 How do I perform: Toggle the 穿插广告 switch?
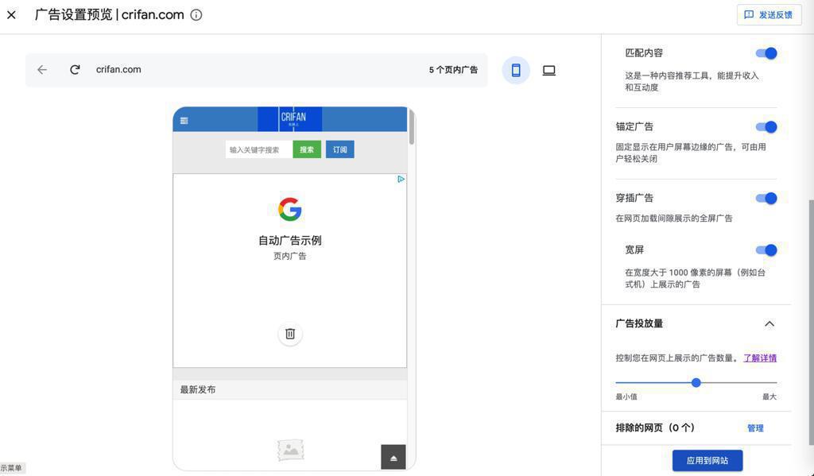point(766,198)
